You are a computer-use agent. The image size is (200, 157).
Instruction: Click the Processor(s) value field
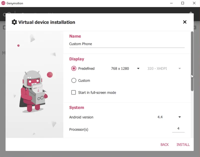(178, 129)
